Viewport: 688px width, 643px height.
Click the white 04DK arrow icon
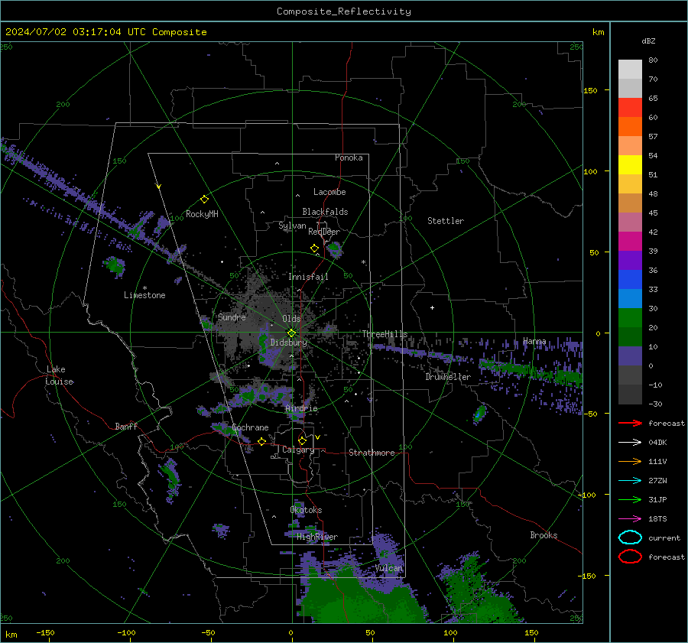(630, 443)
